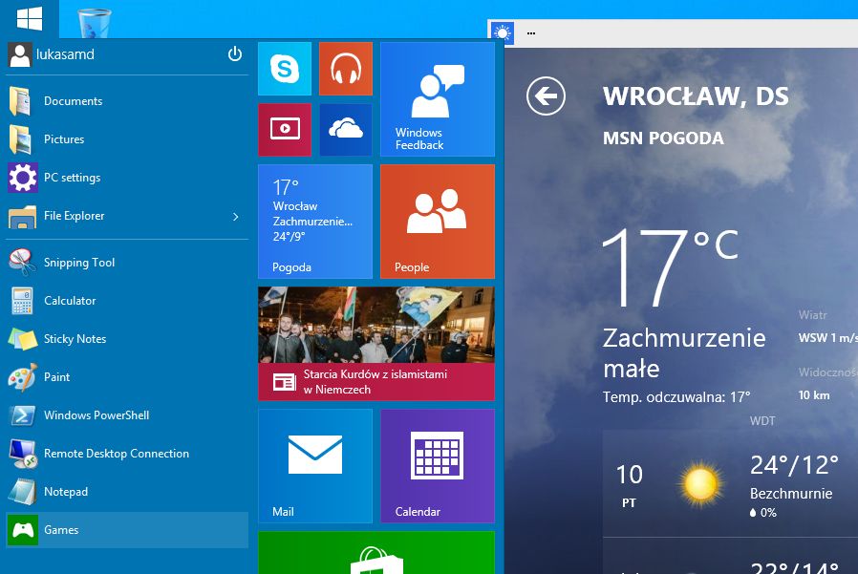The width and height of the screenshot is (858, 574).
Task: Open the Remote Desktop Connection icon
Action: [22, 455]
